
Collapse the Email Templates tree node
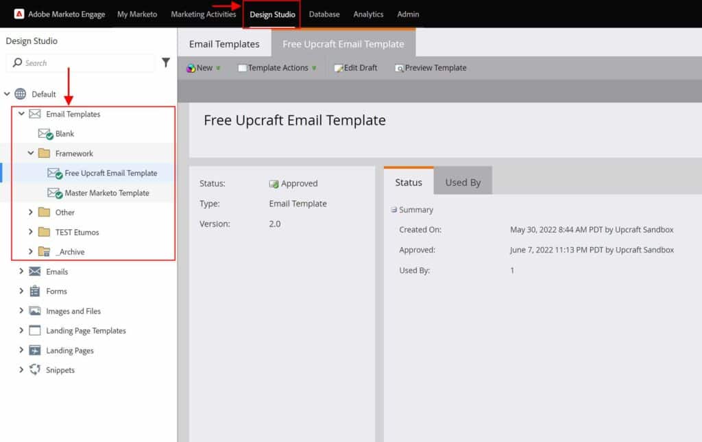[21, 113]
